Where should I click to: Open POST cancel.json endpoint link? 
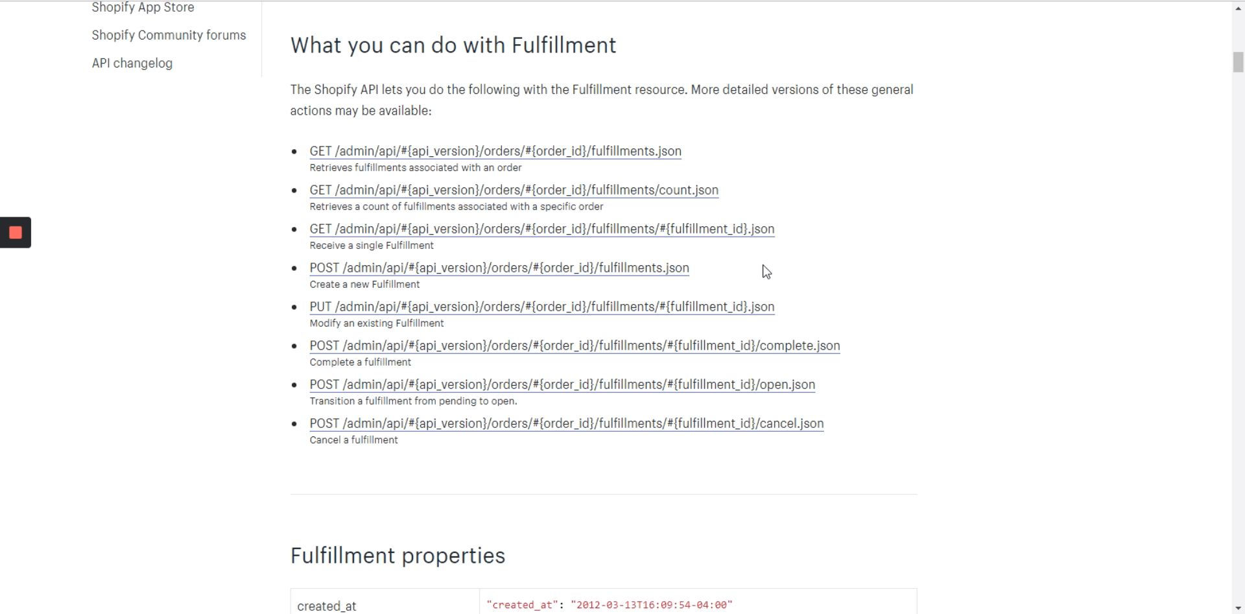(567, 423)
